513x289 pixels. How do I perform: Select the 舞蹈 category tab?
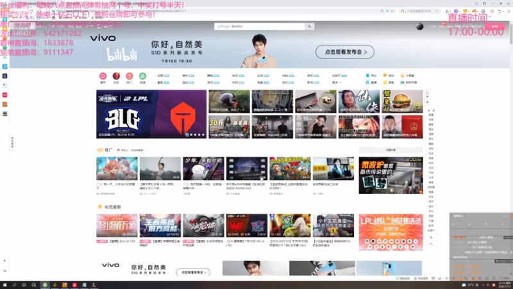[213, 76]
